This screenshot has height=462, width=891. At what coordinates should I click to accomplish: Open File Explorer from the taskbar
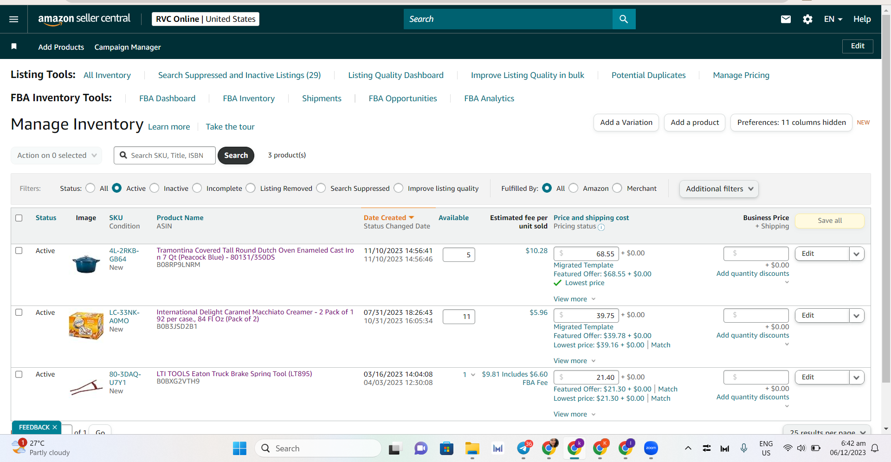click(472, 449)
